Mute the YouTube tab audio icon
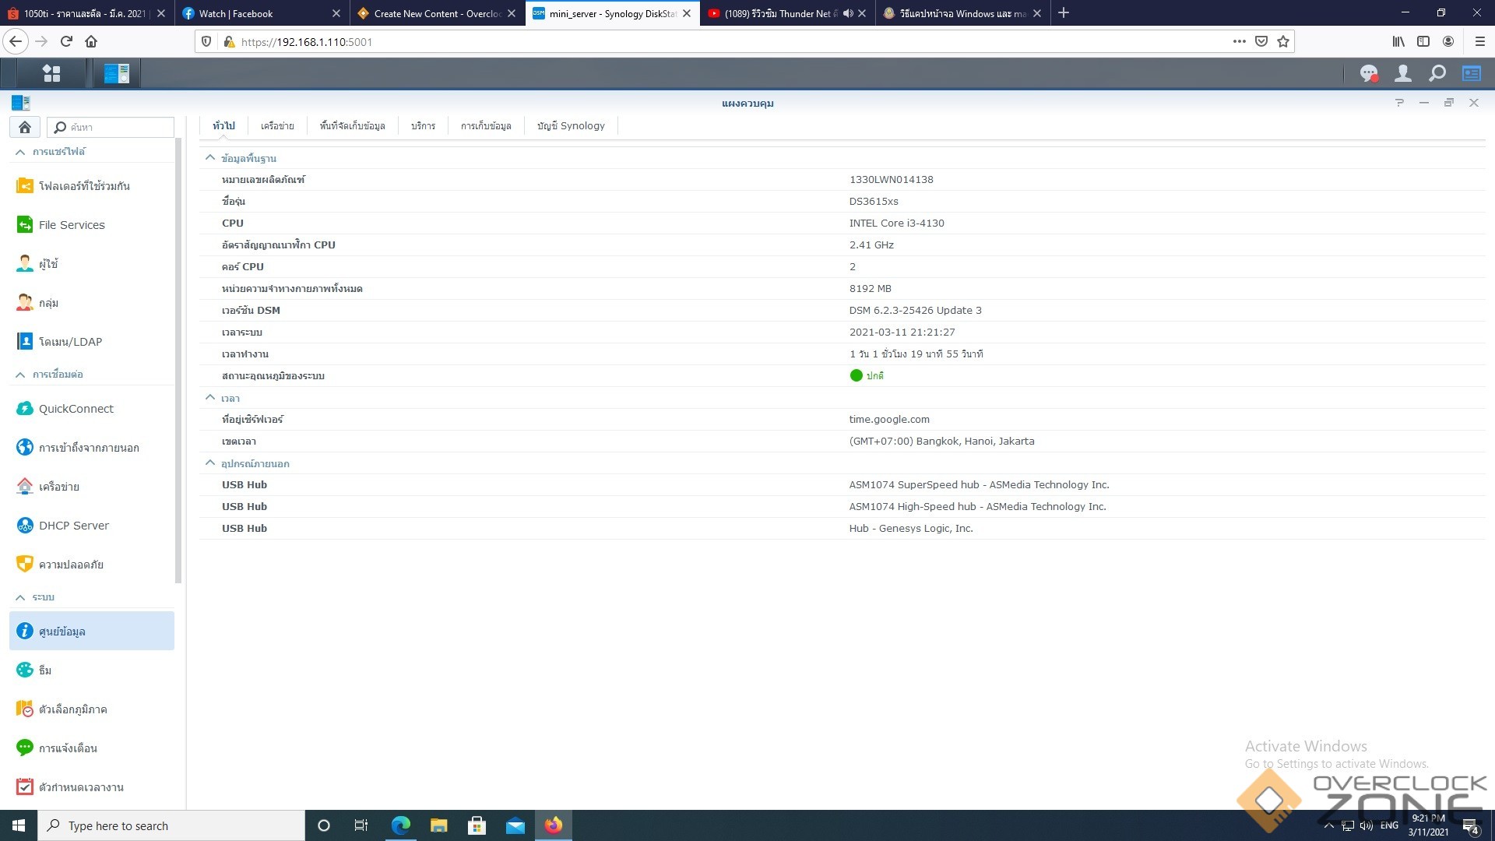Viewport: 1495px width, 841px height. click(847, 13)
